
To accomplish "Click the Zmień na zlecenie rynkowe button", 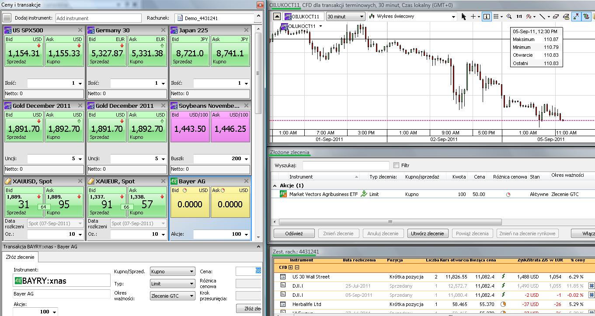I will coord(527,234).
